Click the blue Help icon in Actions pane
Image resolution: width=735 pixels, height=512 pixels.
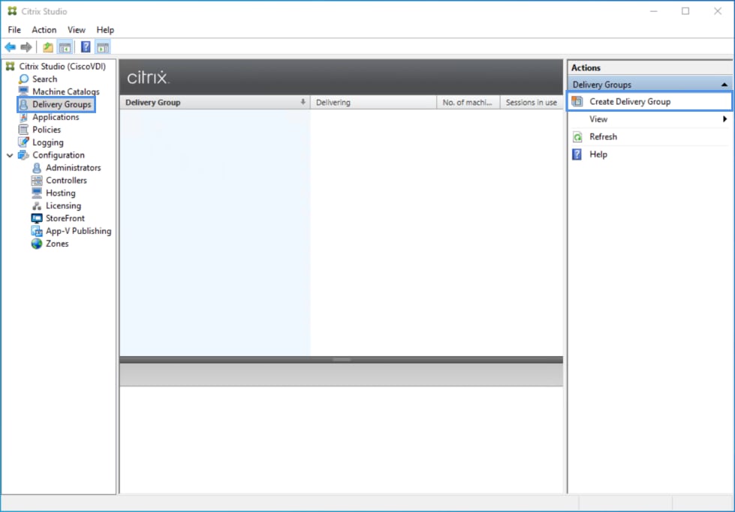577,154
